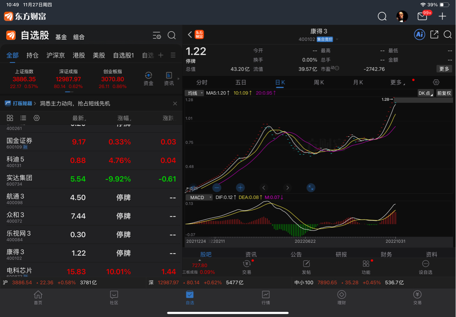Close the 打板秘籍 banner
Image resolution: width=456 pixels, height=317 pixels.
[x=175, y=103]
